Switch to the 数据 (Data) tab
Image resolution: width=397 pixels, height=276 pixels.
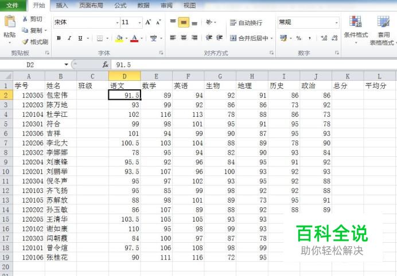tap(143, 5)
